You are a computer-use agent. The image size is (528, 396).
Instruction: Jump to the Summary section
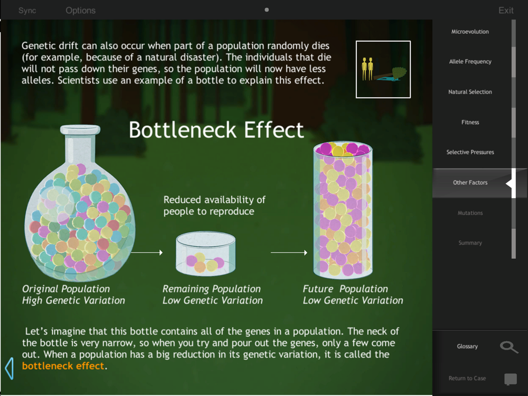[x=470, y=243]
